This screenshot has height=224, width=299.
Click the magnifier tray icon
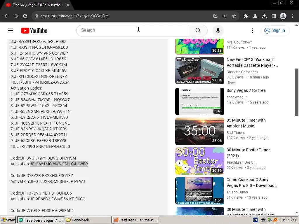coord(275,220)
